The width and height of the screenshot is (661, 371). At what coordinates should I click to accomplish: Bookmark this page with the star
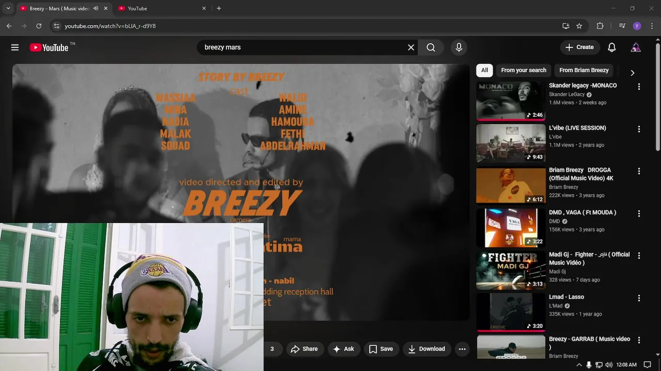[579, 26]
